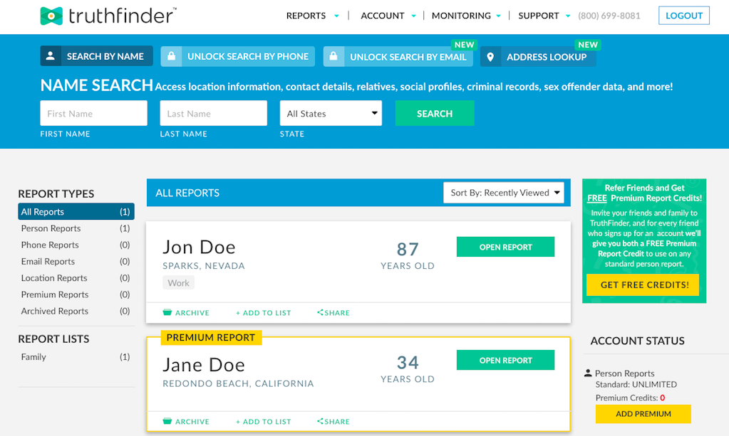Image resolution: width=729 pixels, height=436 pixels.
Task: Click the Standard: UNLIMITED text
Action: pyautogui.click(x=636, y=385)
